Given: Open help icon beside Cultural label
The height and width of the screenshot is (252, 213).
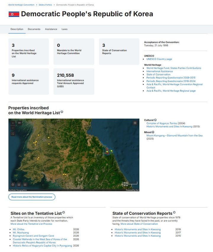Looking at the screenshot, I should click(x=155, y=120).
